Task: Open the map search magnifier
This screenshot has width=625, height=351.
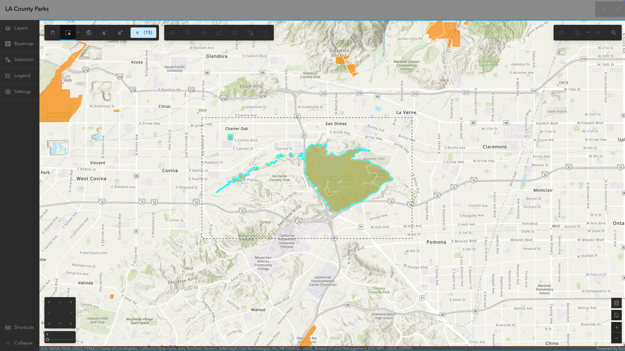Action: click(x=614, y=33)
